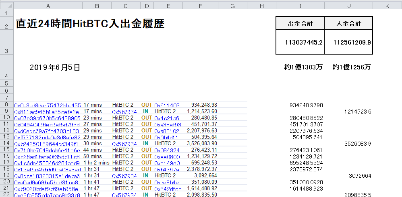The image size is (402, 197).
Task: Open transaction hash link 0xe3fa855 in row 22
Action: point(47,195)
